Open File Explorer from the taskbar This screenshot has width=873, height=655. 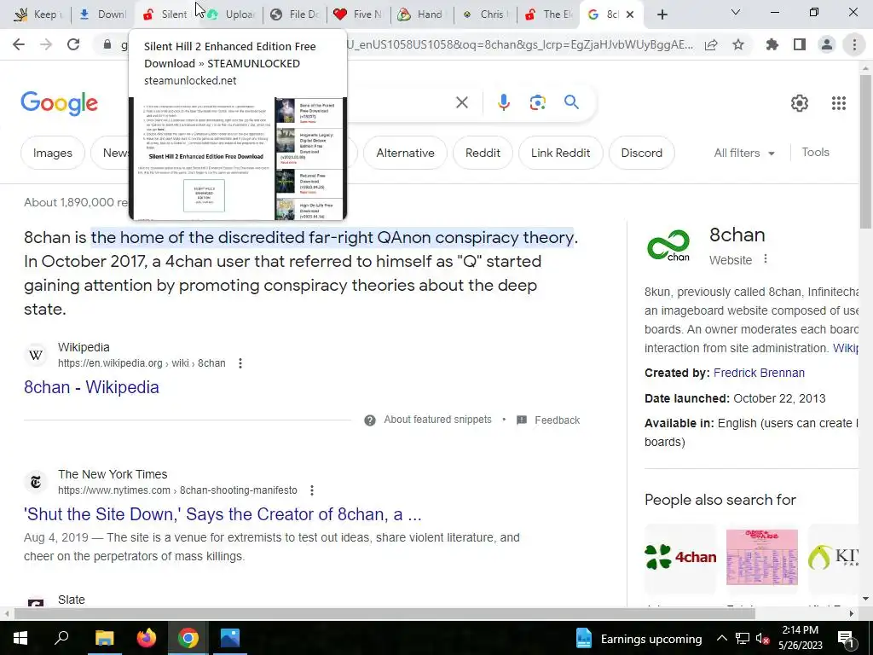104,638
